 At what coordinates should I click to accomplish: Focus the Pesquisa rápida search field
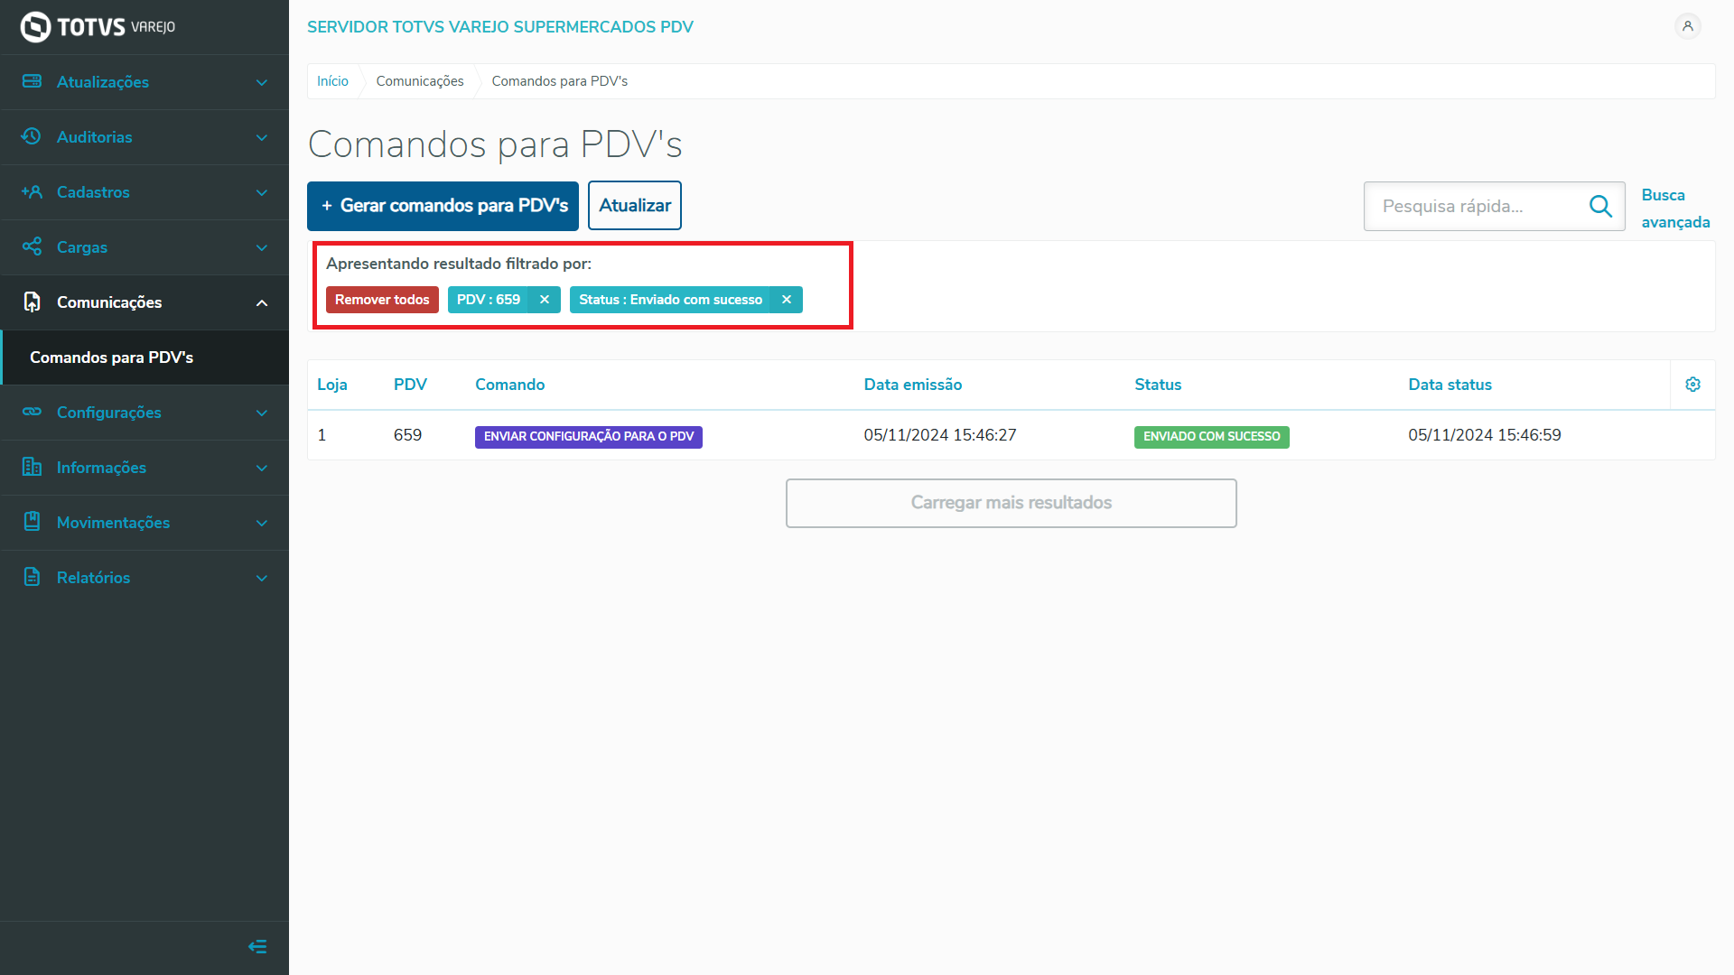tap(1477, 207)
